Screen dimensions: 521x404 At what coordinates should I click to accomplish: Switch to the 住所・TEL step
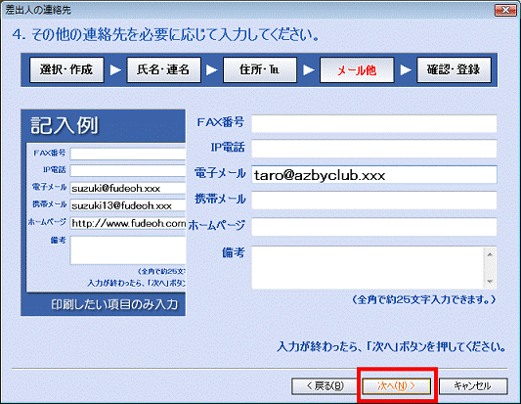pyautogui.click(x=260, y=69)
